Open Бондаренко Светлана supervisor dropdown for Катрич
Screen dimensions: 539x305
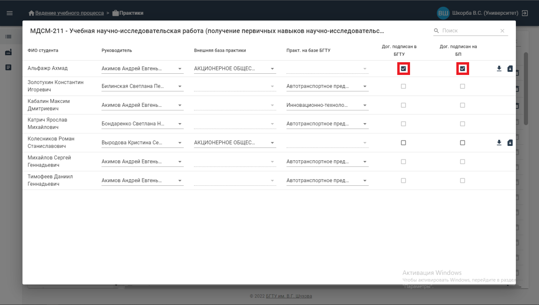pos(143,124)
